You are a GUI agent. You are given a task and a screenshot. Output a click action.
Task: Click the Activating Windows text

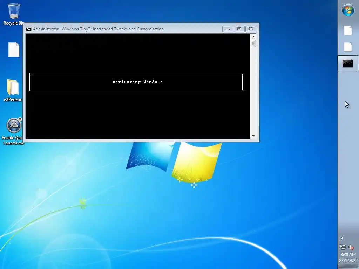pos(137,82)
